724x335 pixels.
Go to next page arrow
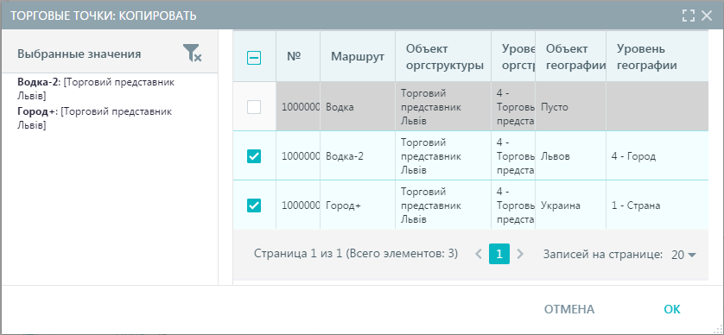(x=520, y=254)
